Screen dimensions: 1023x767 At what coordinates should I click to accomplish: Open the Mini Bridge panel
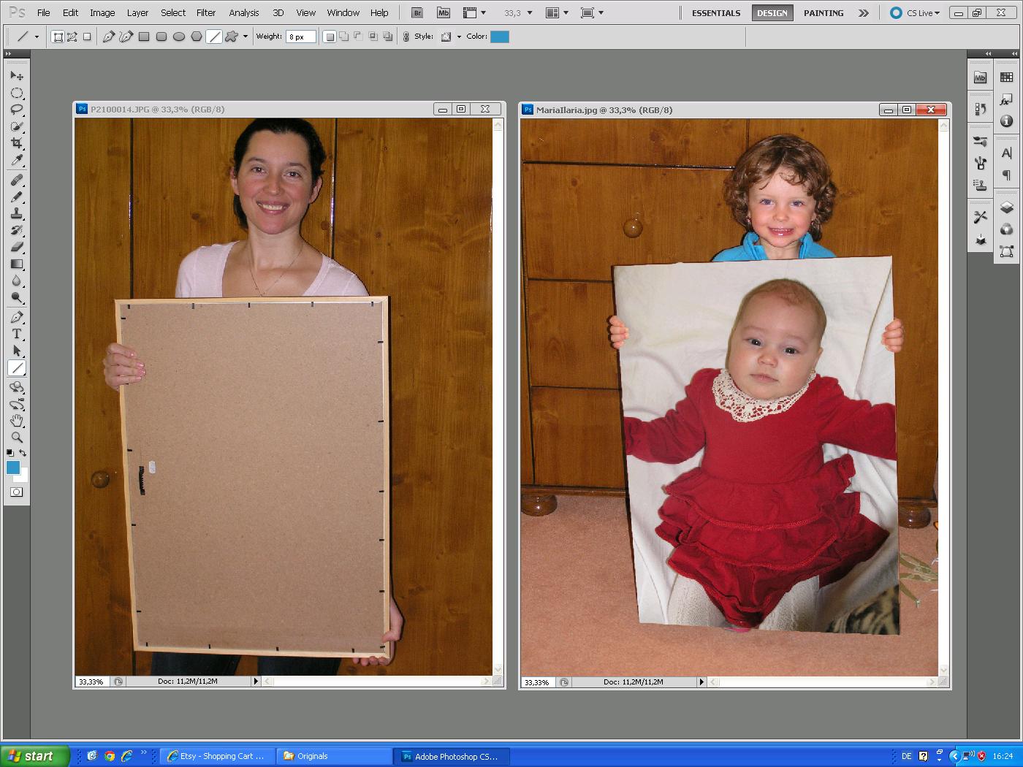coord(980,77)
